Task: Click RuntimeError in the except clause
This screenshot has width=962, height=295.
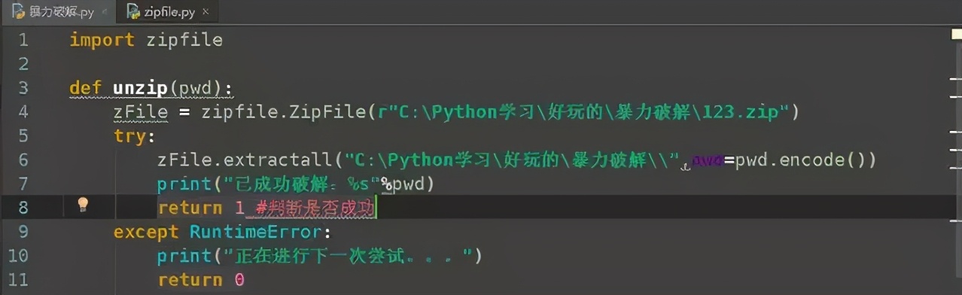Action: 255,232
